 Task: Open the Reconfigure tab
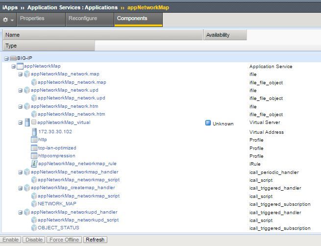[x=83, y=19]
